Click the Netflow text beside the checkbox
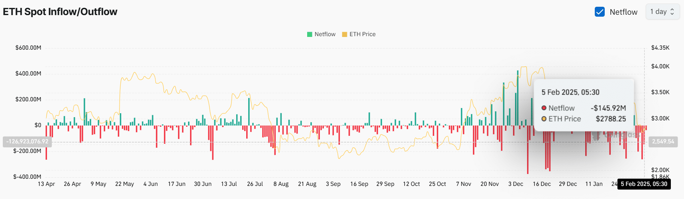This screenshot has width=684, height=199. [623, 12]
